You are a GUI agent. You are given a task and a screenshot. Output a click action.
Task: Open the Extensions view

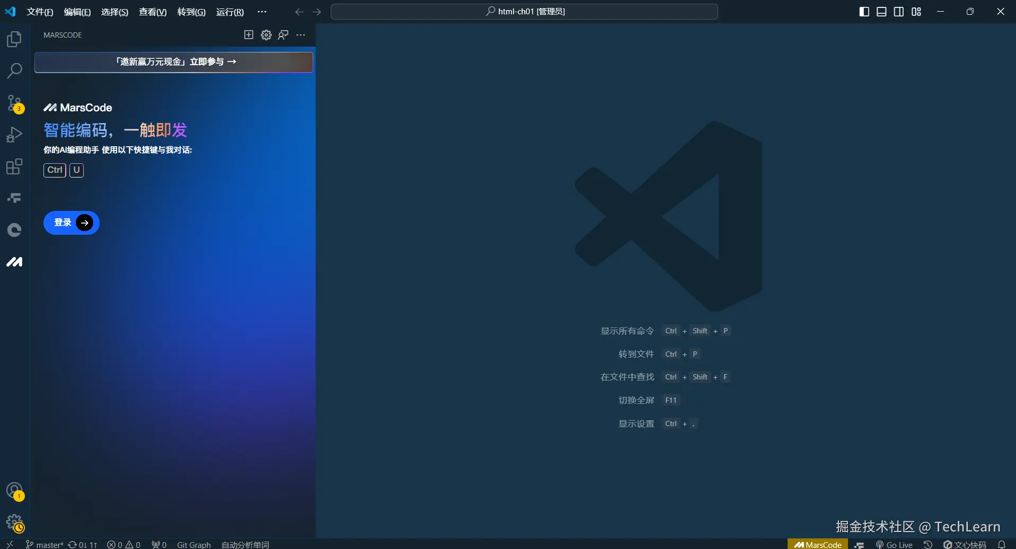pyautogui.click(x=14, y=166)
